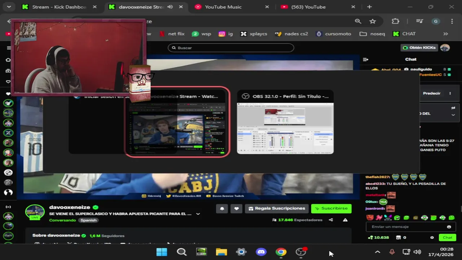462x260 pixels.
Task: Open the tab search dropdown arrow
Action: (9, 7)
